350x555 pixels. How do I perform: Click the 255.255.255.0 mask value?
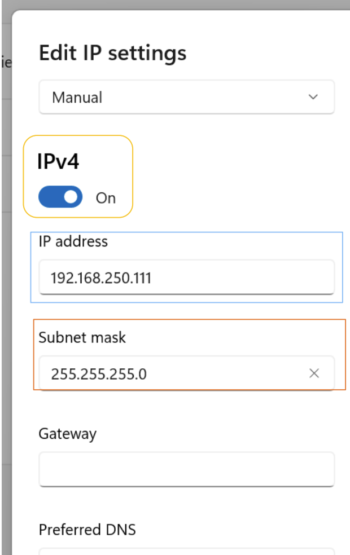pyautogui.click(x=99, y=374)
